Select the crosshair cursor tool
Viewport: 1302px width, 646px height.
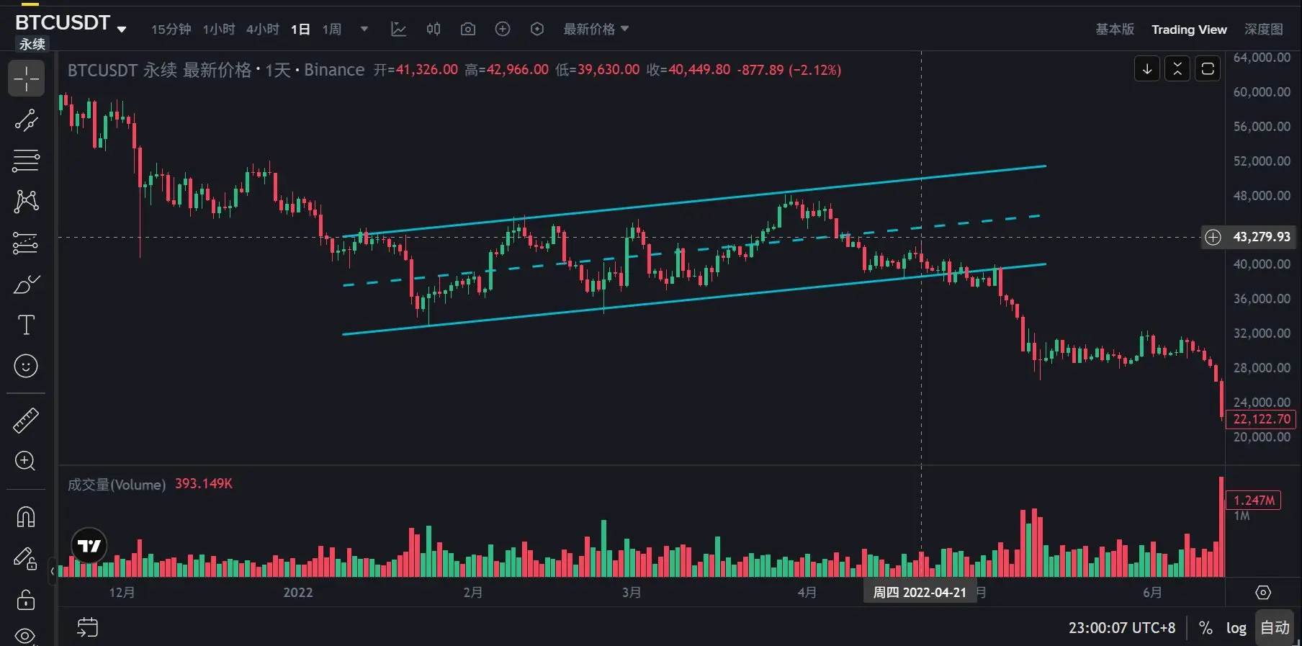(x=26, y=78)
